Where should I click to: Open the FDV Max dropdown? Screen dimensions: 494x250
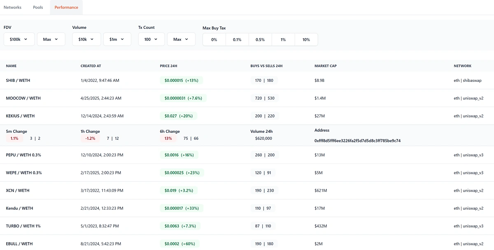pyautogui.click(x=51, y=39)
